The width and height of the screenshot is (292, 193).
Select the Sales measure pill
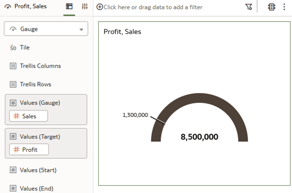pos(29,116)
